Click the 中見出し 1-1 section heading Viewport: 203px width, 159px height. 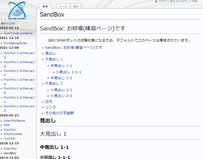(x=54, y=147)
